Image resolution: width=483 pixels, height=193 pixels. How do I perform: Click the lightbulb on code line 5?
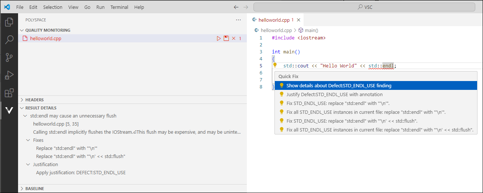coord(275,65)
